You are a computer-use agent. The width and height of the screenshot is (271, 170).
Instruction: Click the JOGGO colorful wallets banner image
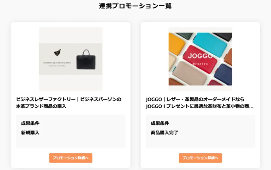tap(200, 59)
